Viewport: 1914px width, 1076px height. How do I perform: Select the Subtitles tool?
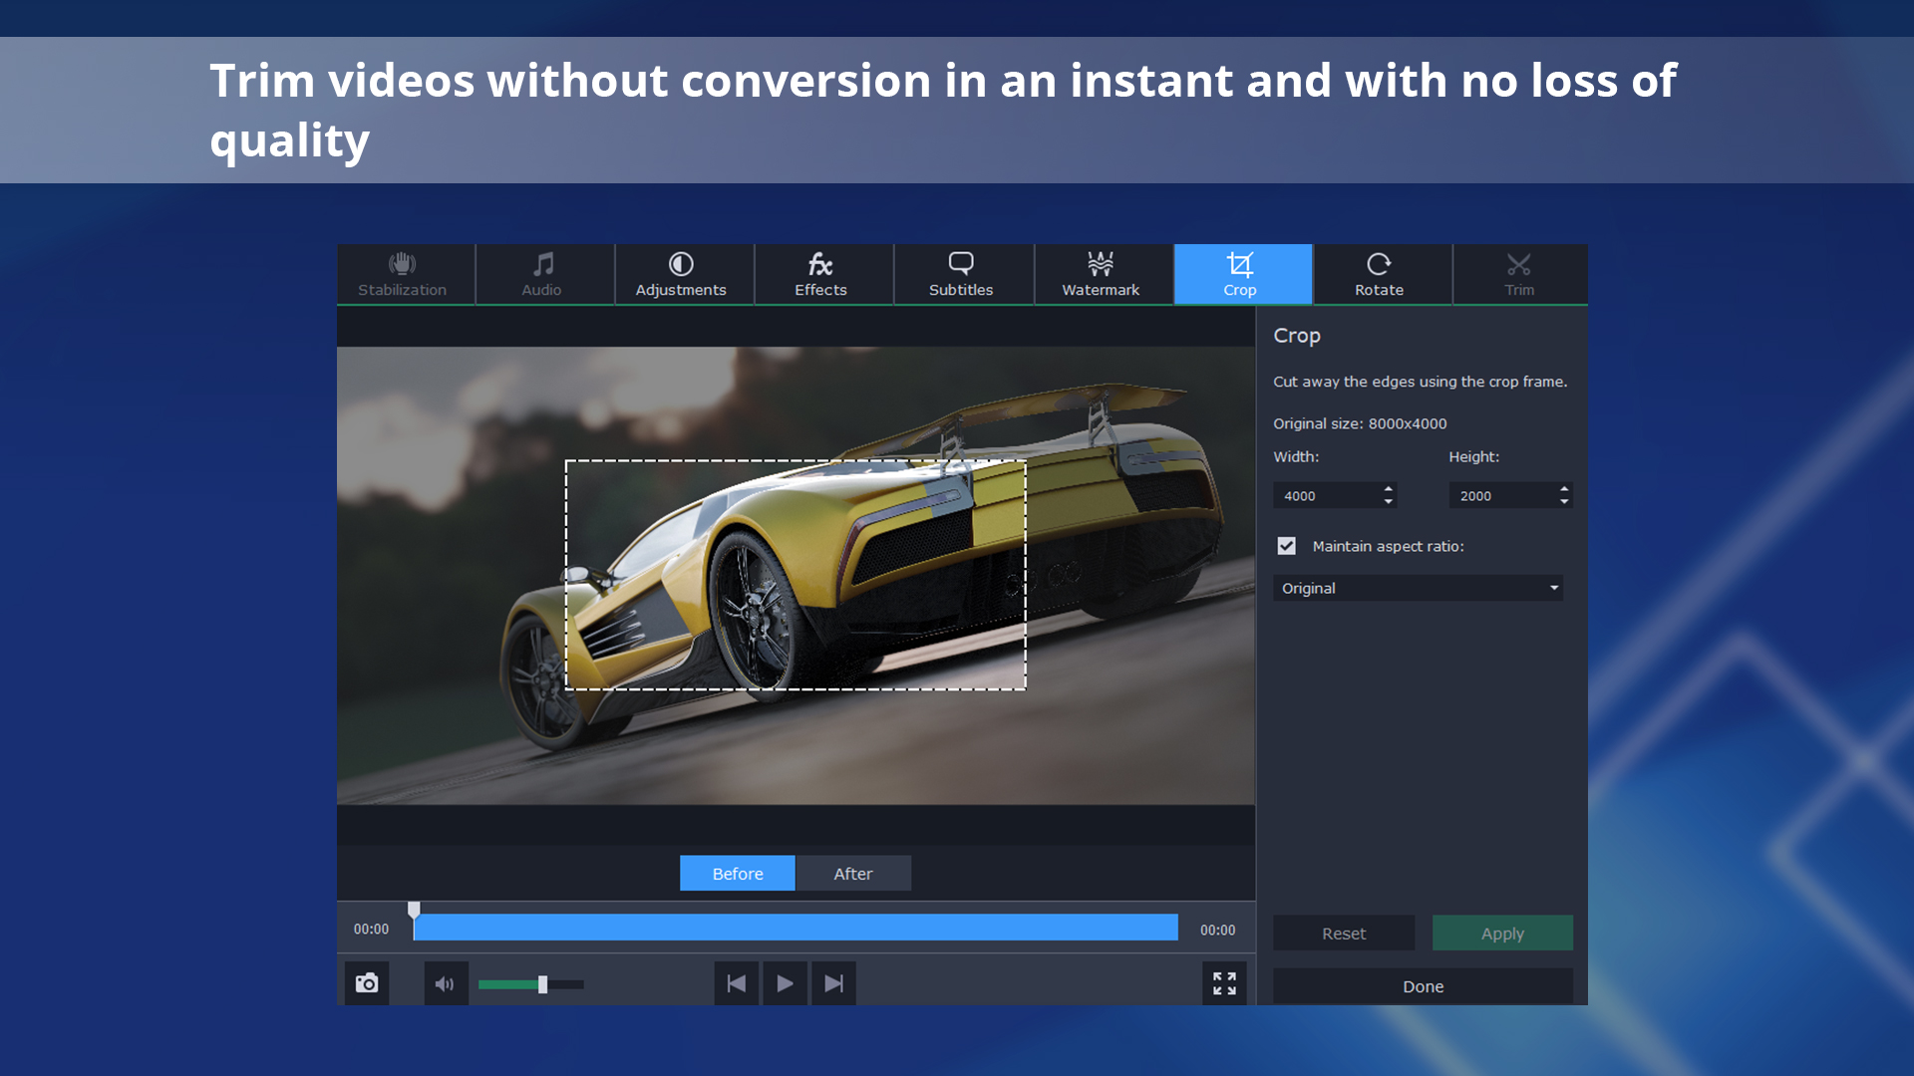(x=960, y=274)
